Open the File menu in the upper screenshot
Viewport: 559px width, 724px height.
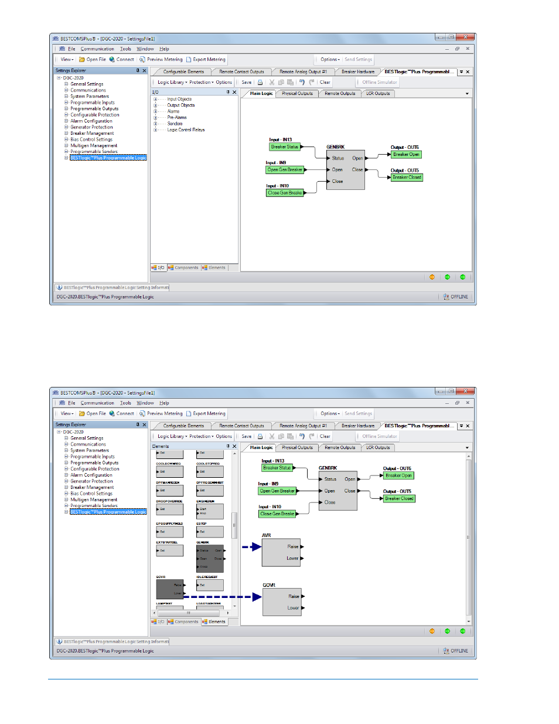(71, 49)
